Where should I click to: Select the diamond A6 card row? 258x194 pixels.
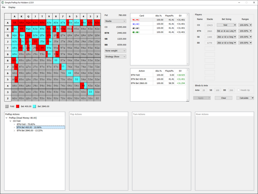point(158,24)
